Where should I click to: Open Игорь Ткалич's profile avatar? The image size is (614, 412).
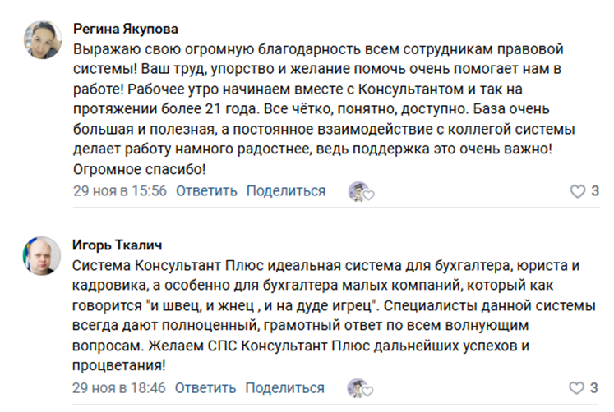tap(42, 255)
